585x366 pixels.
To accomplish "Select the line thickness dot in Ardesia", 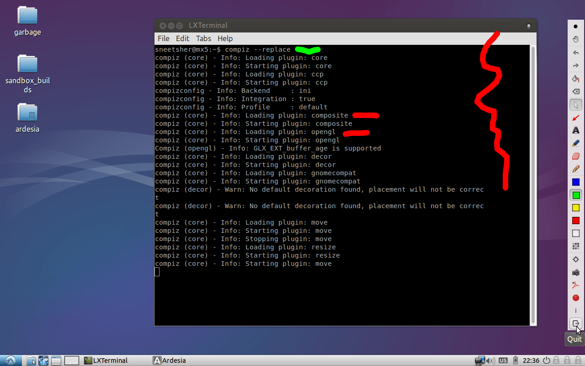I will pyautogui.click(x=576, y=27).
